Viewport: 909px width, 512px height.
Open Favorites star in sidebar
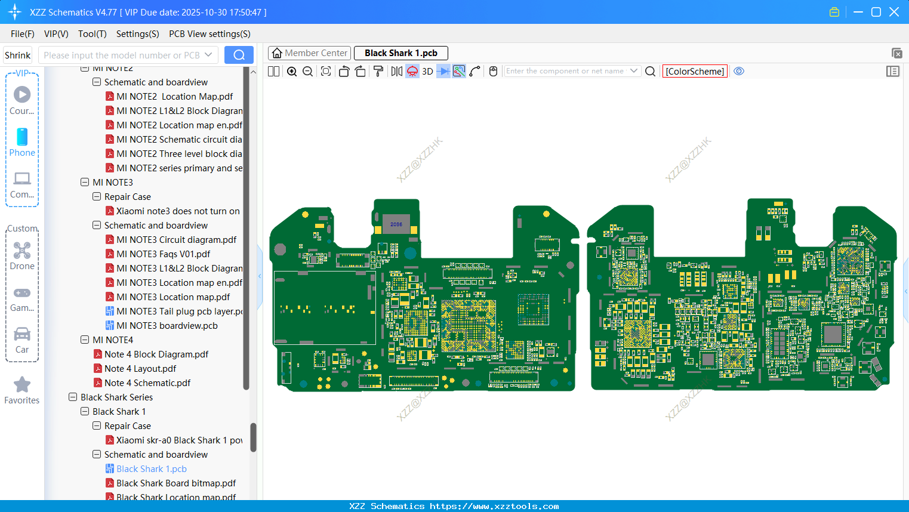(22, 391)
